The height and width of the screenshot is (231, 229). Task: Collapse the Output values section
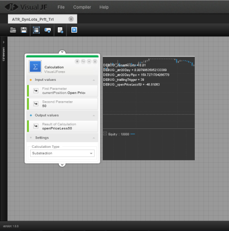[93, 115]
